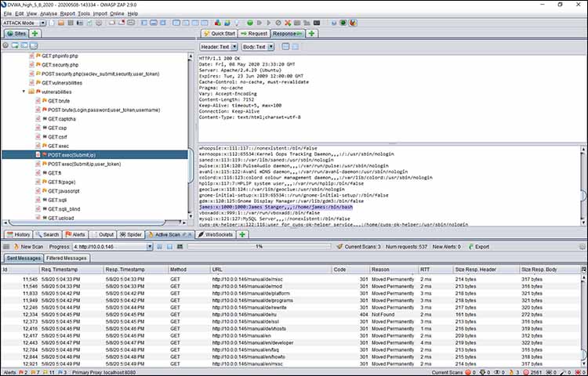Click the New Scan button
Image resolution: width=588 pixels, height=376 pixels.
tap(28, 247)
